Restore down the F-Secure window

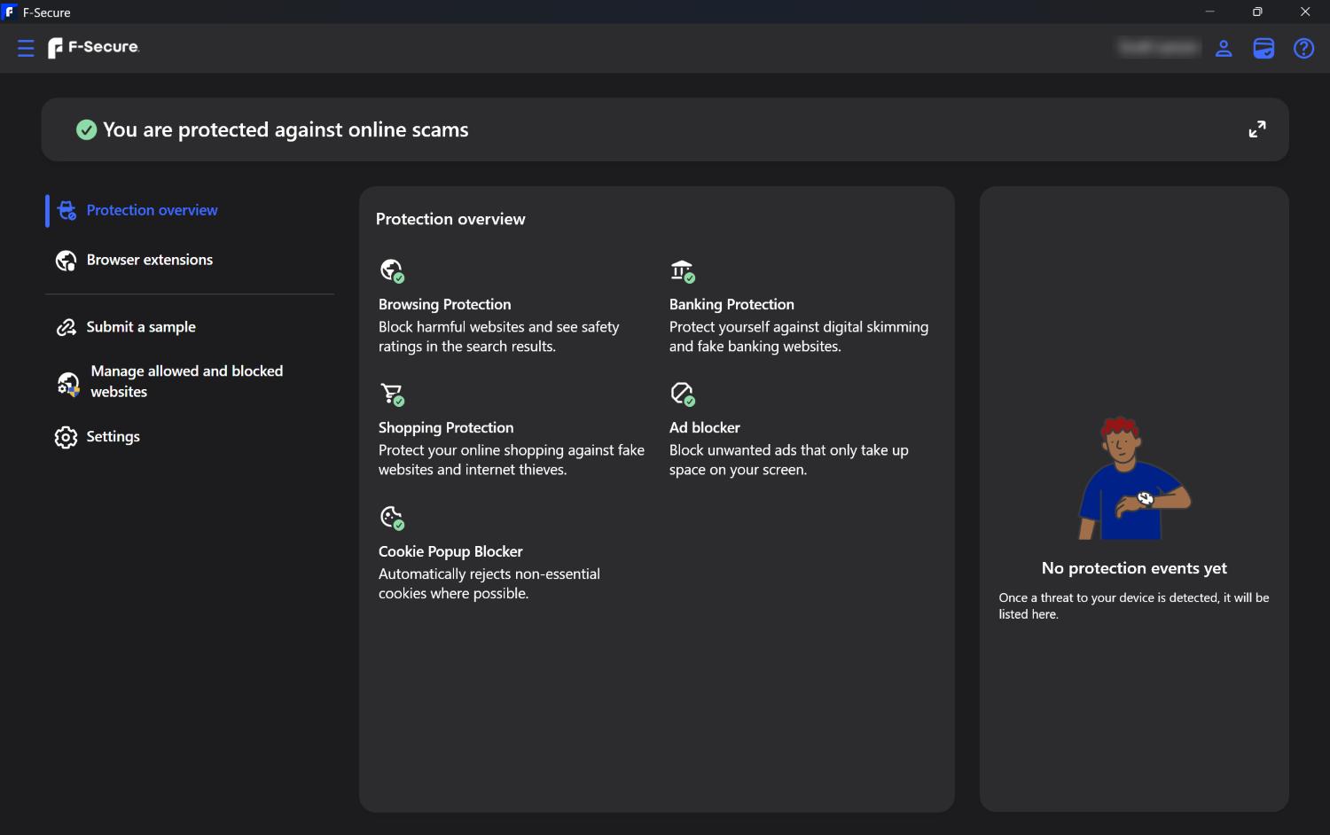[1257, 12]
